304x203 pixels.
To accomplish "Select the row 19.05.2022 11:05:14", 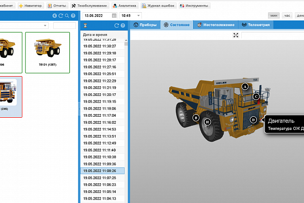I will click(102, 191).
